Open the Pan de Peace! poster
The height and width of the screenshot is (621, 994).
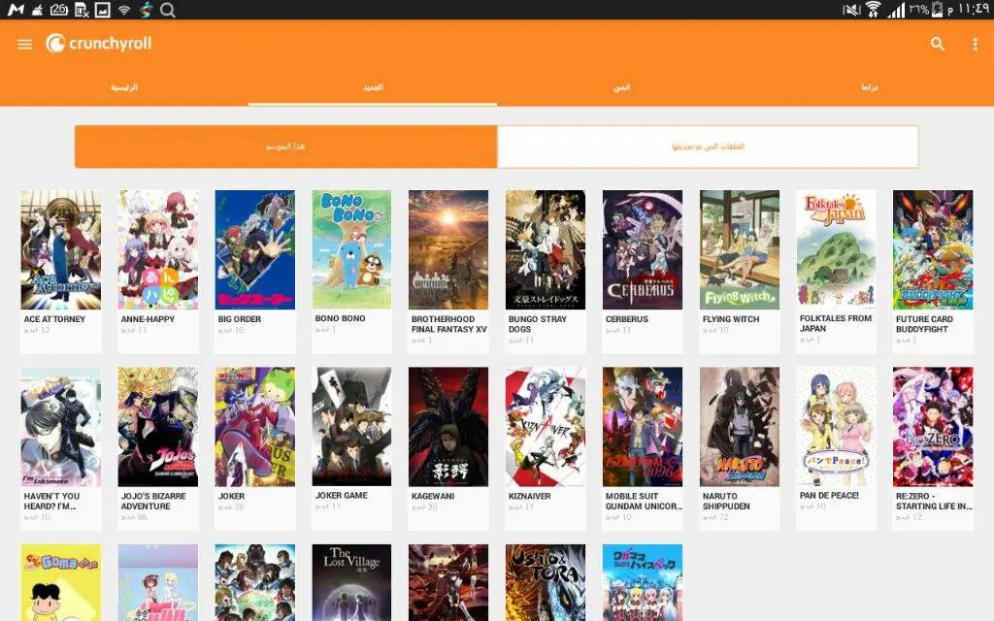[836, 427]
